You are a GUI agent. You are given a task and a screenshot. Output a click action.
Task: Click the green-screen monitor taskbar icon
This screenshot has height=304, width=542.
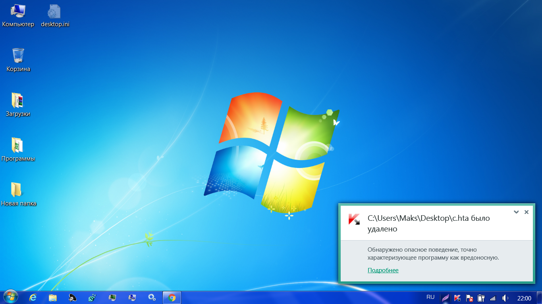112,298
